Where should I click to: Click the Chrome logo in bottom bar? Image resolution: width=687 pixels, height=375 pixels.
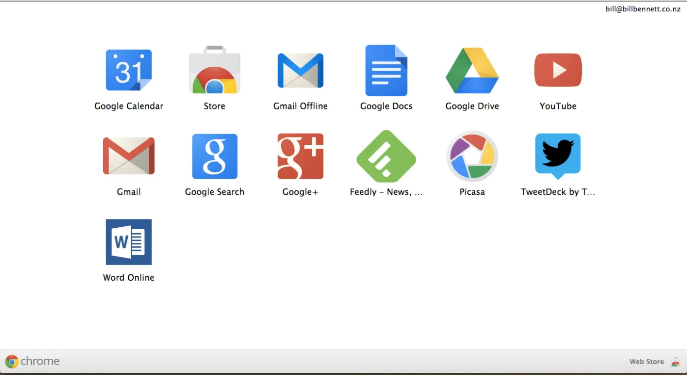click(x=12, y=362)
